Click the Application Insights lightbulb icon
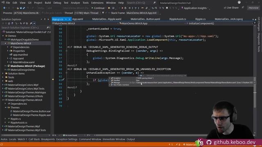Viewport: 262px width, 147px height. (182, 8)
